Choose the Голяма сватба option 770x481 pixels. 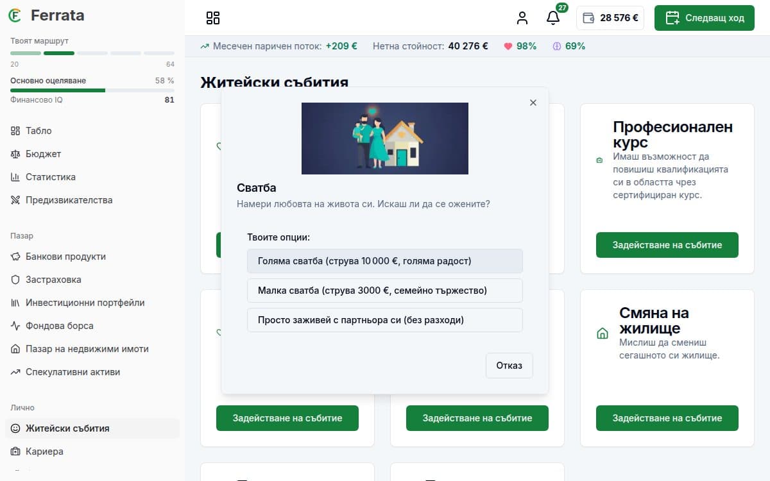(385, 261)
